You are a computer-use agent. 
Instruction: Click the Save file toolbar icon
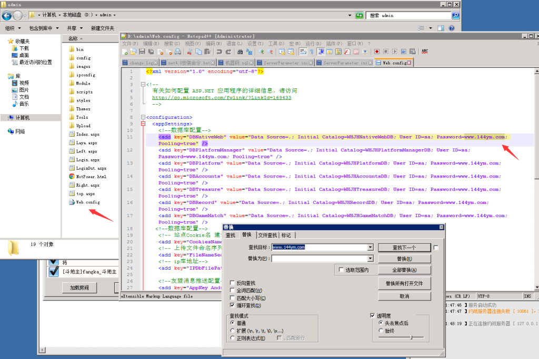pyautogui.click(x=142, y=52)
